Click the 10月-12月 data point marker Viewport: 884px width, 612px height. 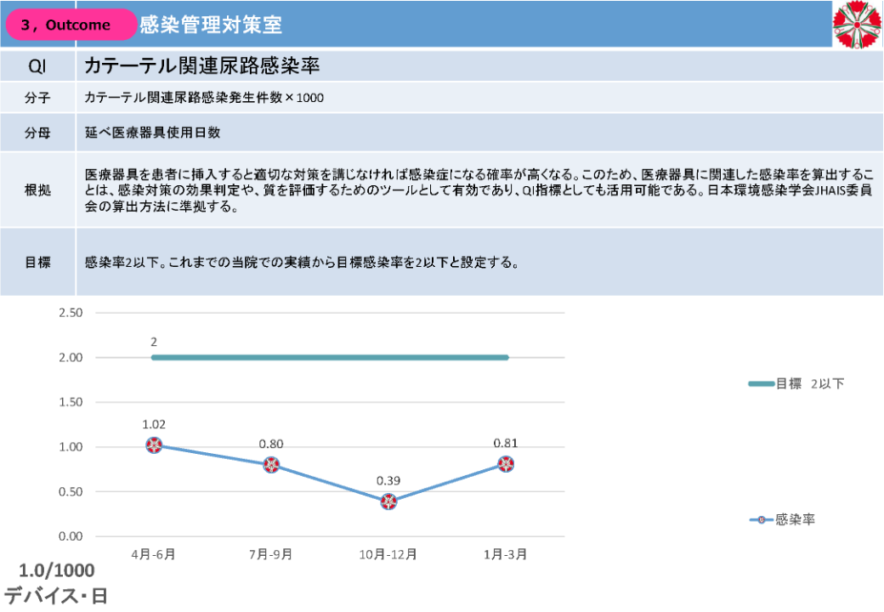click(x=388, y=501)
